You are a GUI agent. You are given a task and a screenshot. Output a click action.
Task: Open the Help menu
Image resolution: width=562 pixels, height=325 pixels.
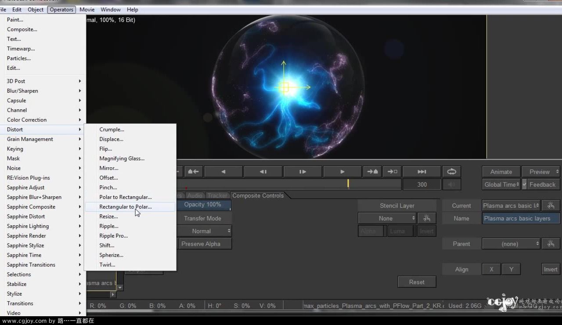click(132, 9)
